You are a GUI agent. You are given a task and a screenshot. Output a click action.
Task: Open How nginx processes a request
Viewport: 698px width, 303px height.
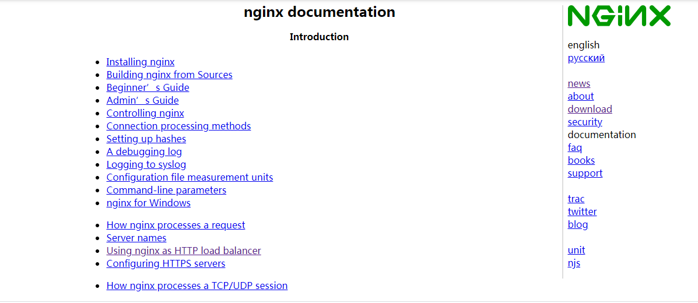click(176, 225)
